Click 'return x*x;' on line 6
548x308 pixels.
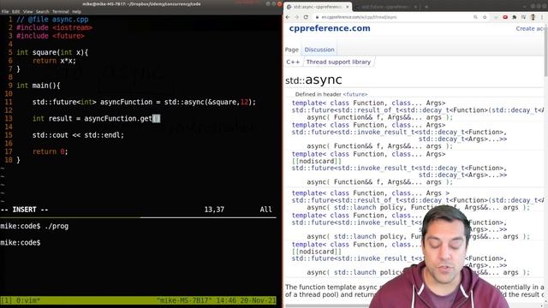pyautogui.click(x=54, y=61)
